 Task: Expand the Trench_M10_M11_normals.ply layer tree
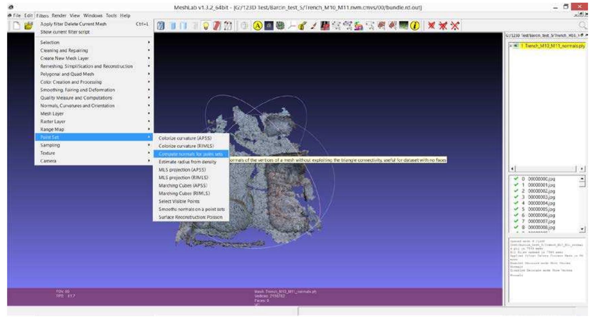pos(511,46)
